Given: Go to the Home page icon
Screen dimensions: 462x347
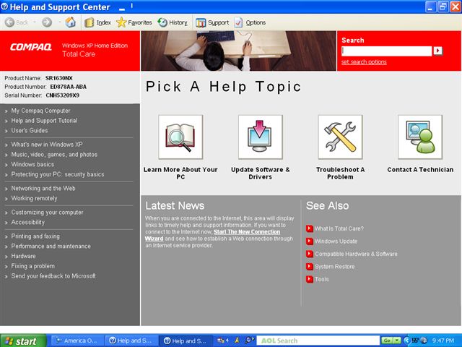Looking at the screenshot, I should tap(70, 22).
